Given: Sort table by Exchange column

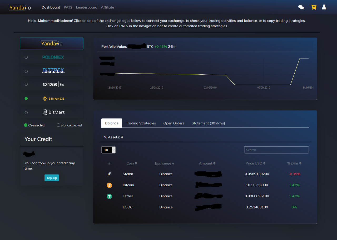Looking at the screenshot, I should 165,163.
